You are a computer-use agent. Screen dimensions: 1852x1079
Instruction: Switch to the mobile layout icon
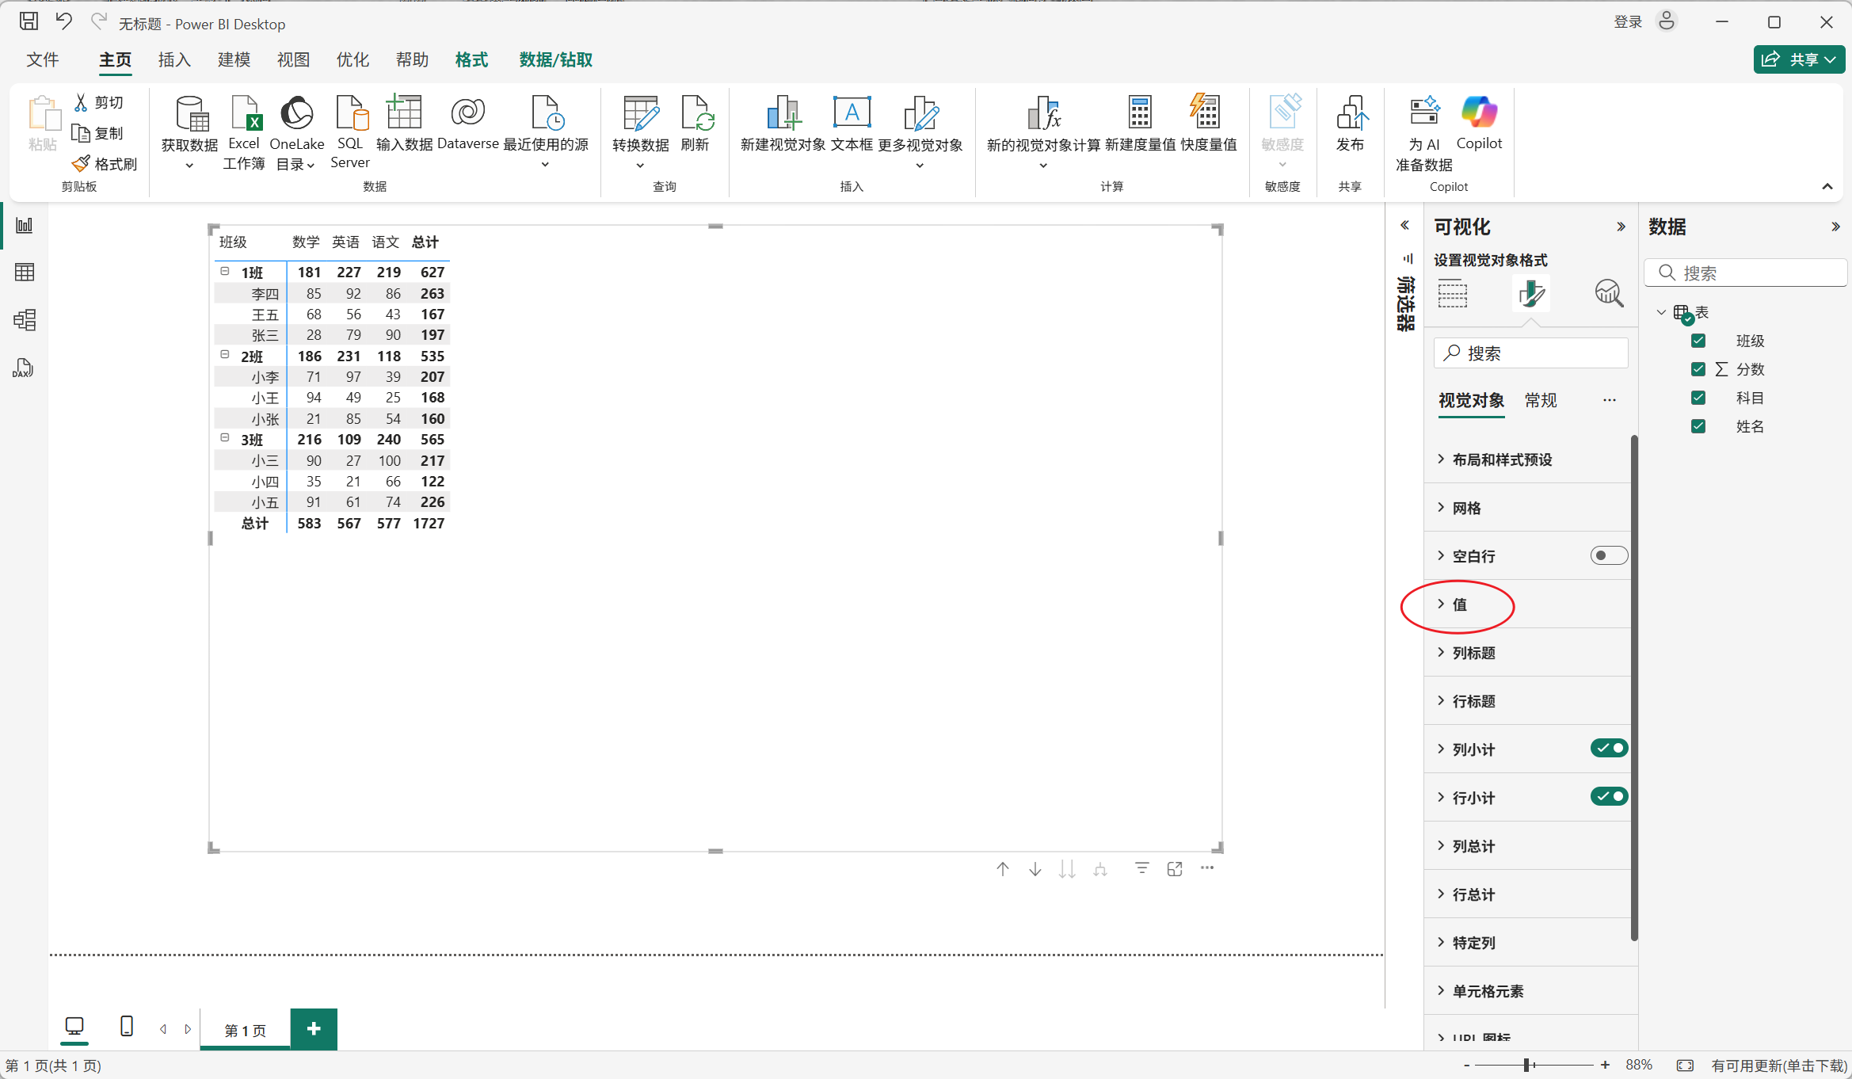click(126, 1027)
